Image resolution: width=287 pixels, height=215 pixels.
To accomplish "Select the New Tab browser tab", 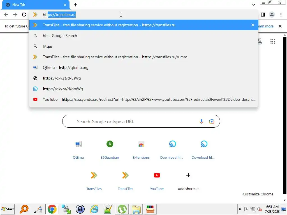I will pos(36,5).
